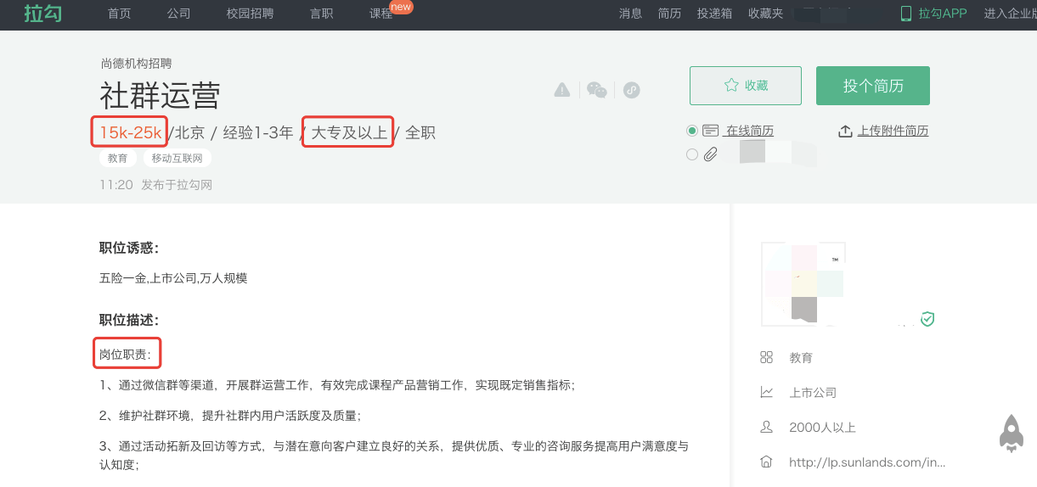Click the 职位描述 heading
1037x487 pixels.
[129, 320]
